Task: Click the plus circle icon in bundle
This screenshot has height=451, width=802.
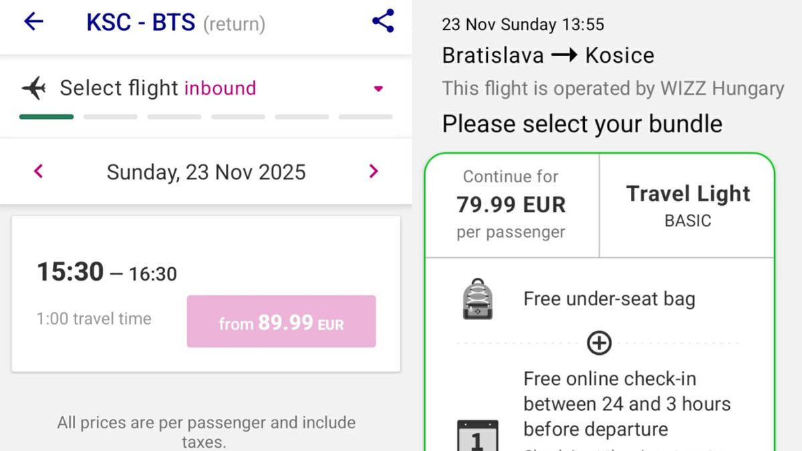Action: click(599, 343)
